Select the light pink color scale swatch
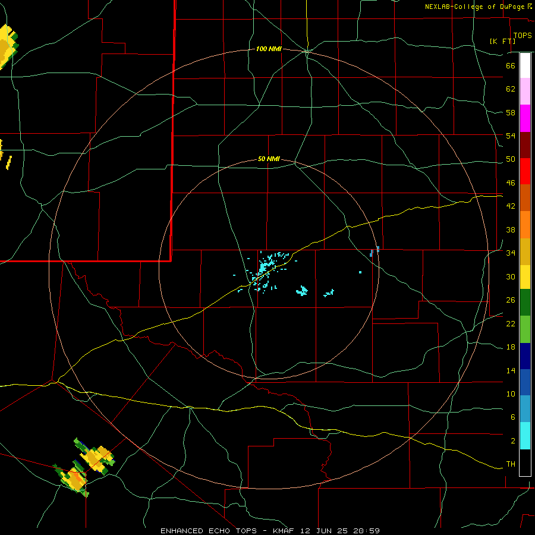The image size is (535, 535). click(x=525, y=92)
